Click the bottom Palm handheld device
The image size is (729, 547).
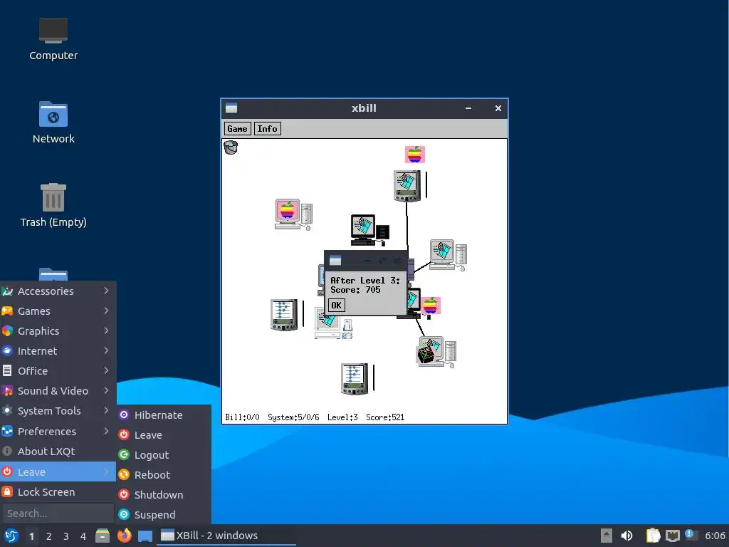(x=355, y=379)
